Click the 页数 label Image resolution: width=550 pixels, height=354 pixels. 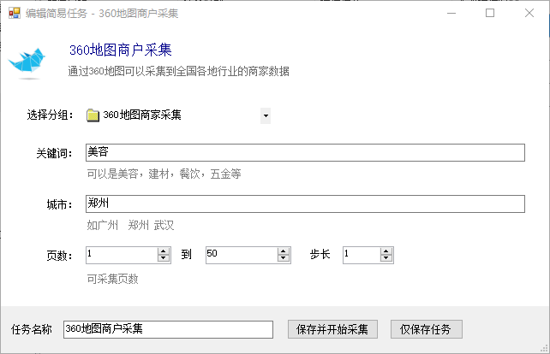(x=59, y=256)
